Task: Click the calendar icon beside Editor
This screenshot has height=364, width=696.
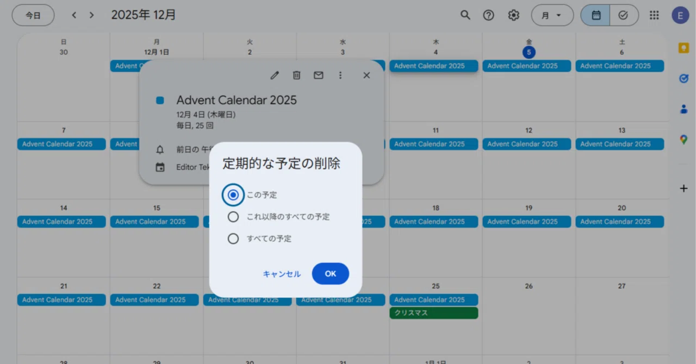Action: 160,167
